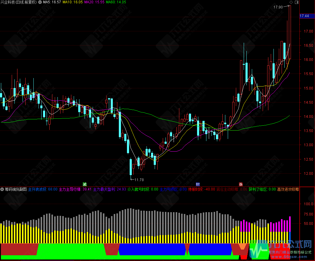Click the 高效进攻吸筹 label

(288, 189)
